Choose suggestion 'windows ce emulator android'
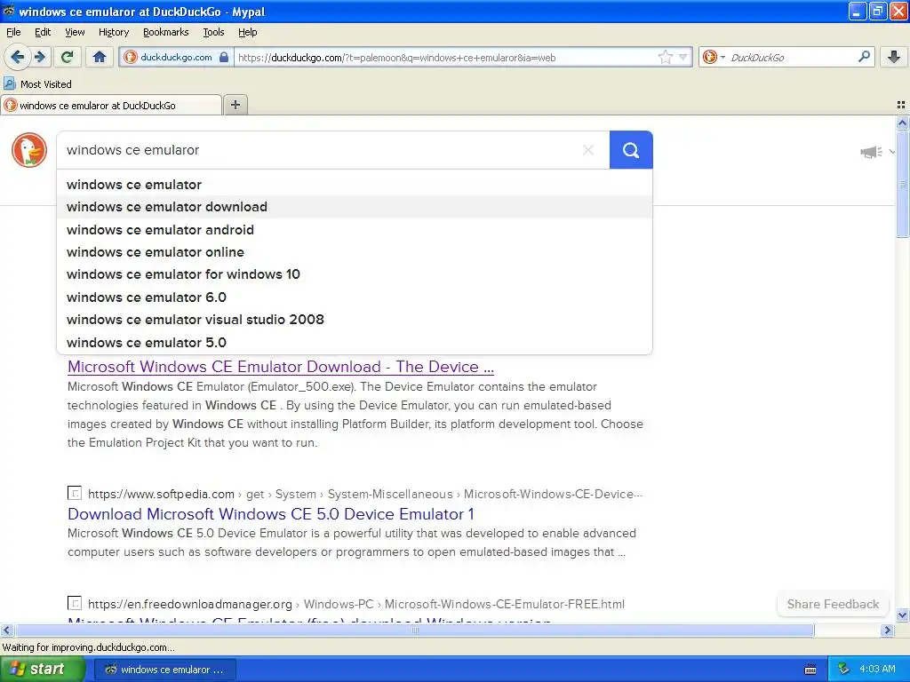 pos(355,230)
